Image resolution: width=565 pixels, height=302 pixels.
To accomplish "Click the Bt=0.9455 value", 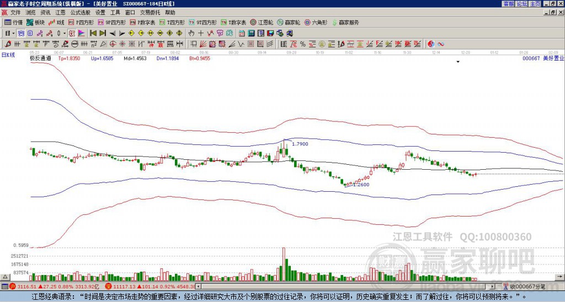I will tap(200, 58).
